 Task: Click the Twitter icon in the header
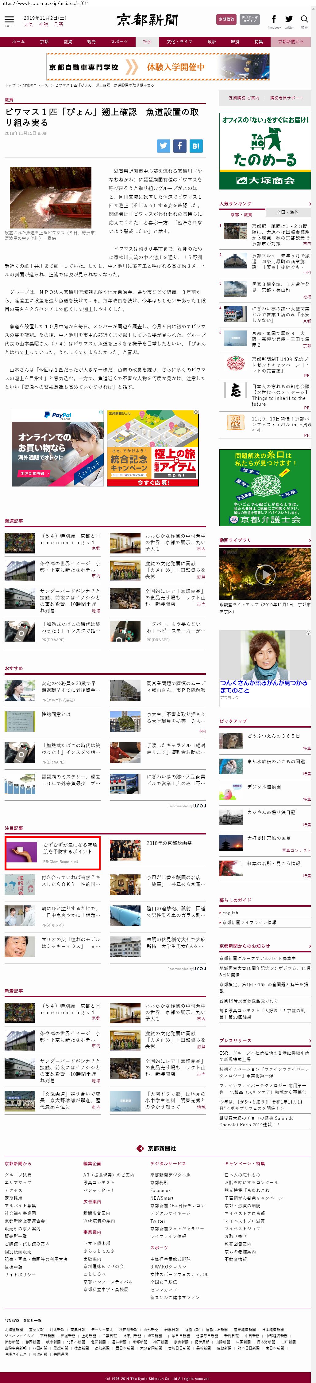pyautogui.click(x=289, y=20)
